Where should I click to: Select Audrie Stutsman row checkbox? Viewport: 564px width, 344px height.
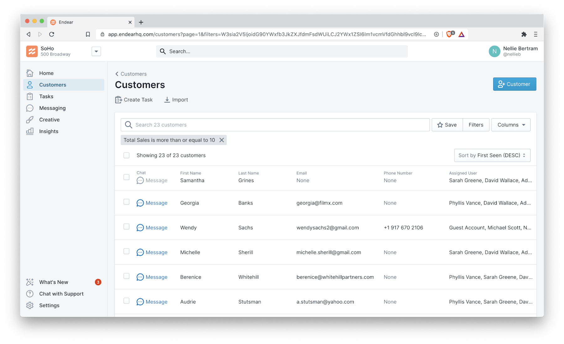126,301
